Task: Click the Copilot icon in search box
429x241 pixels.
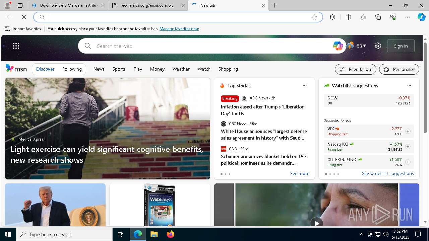Action: tap(338, 46)
